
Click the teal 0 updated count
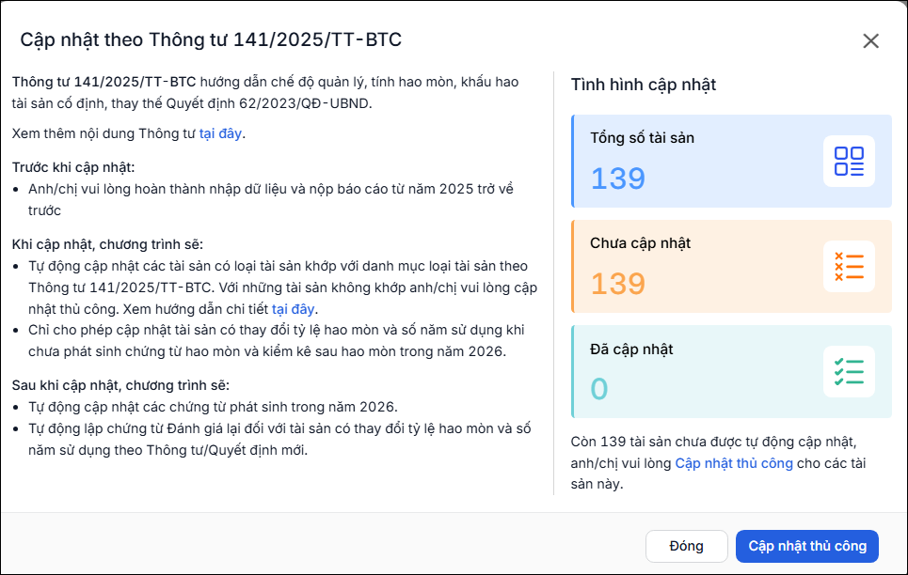coord(599,389)
